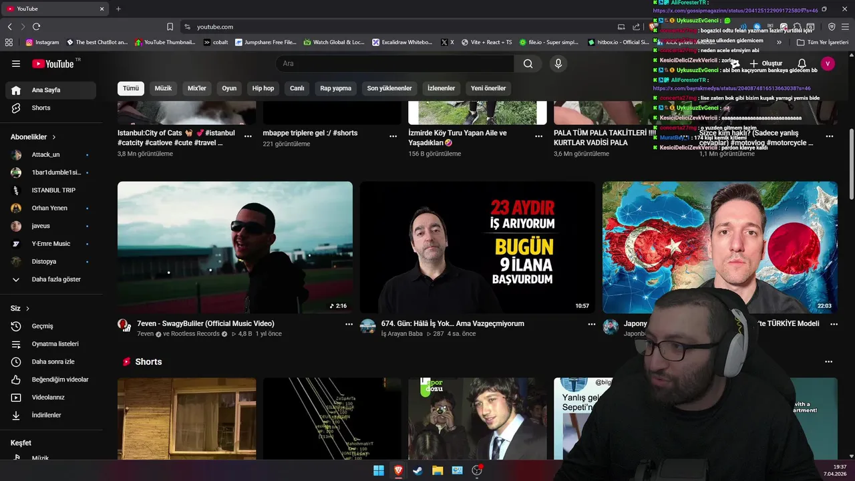
Task: Select the Son yüklenenler filter chip
Action: [389, 88]
